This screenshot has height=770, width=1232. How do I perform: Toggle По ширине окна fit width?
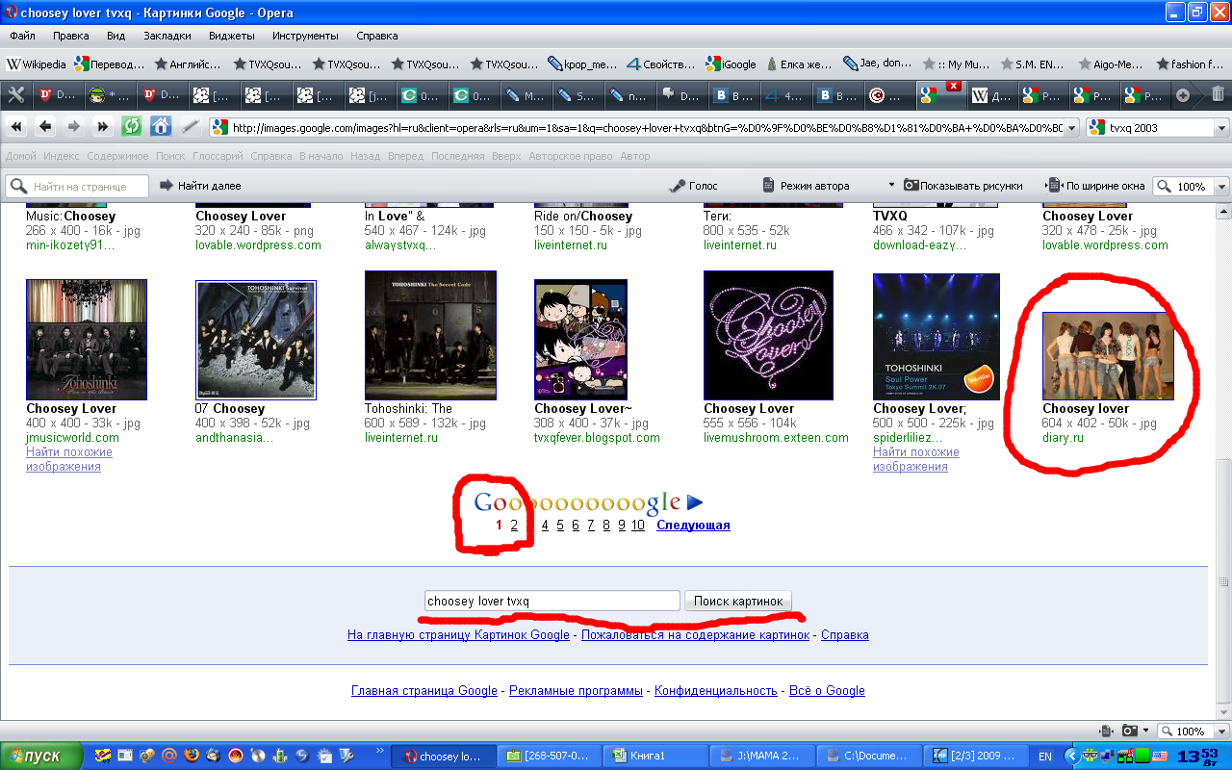1094,186
